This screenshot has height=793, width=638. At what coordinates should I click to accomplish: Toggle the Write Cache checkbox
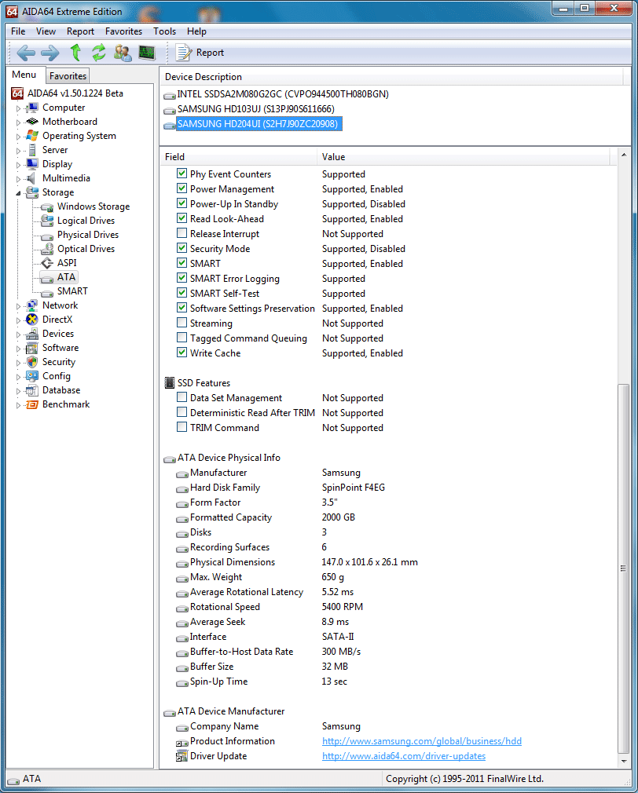[x=182, y=353]
